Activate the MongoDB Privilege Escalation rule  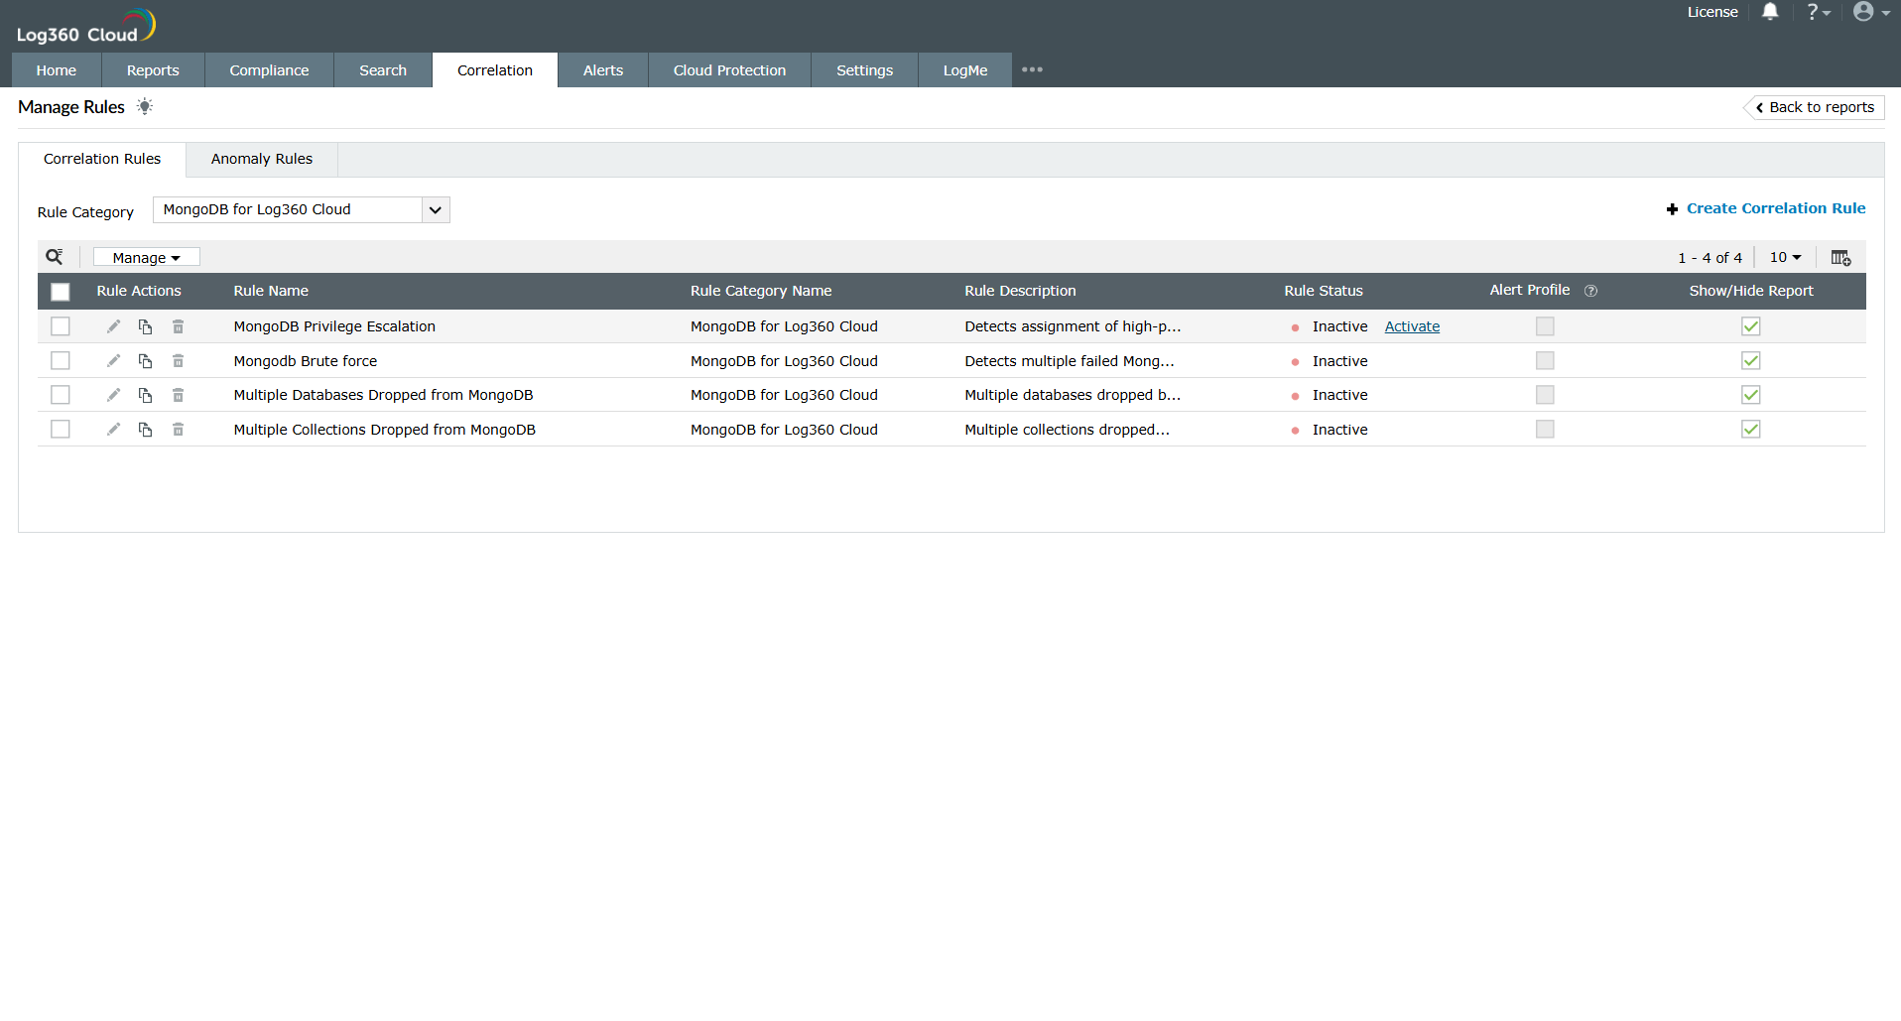click(x=1412, y=325)
